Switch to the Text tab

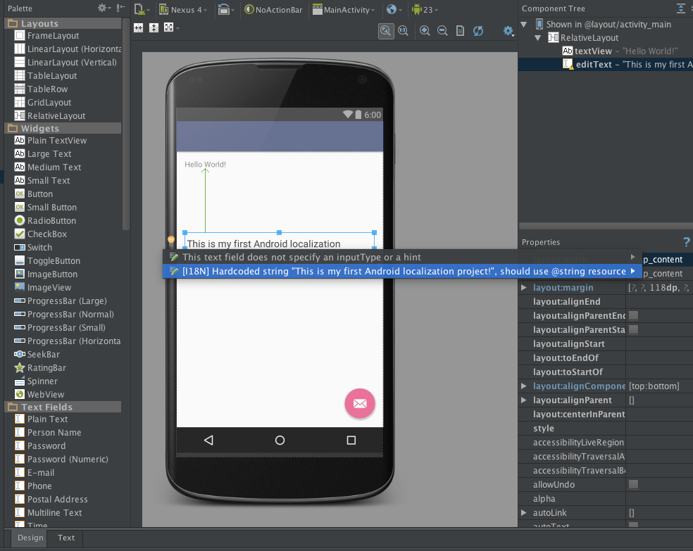(66, 538)
